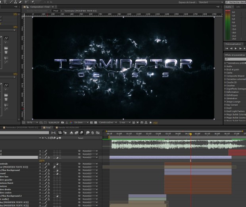
Task: Select the Brush tool in top toolbar
Action: pyautogui.click(x=11, y=2)
